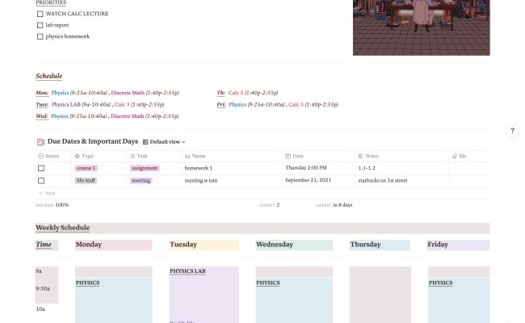Image resolution: width=525 pixels, height=323 pixels.
Task: Click the PHYSICS block under Monday
Action: 114,300
